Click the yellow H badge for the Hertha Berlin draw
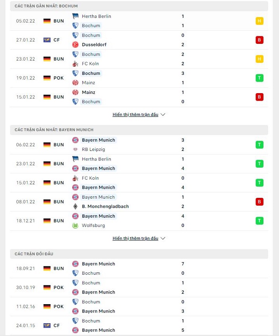This screenshot has width=279, height=336. pyautogui.click(x=259, y=21)
